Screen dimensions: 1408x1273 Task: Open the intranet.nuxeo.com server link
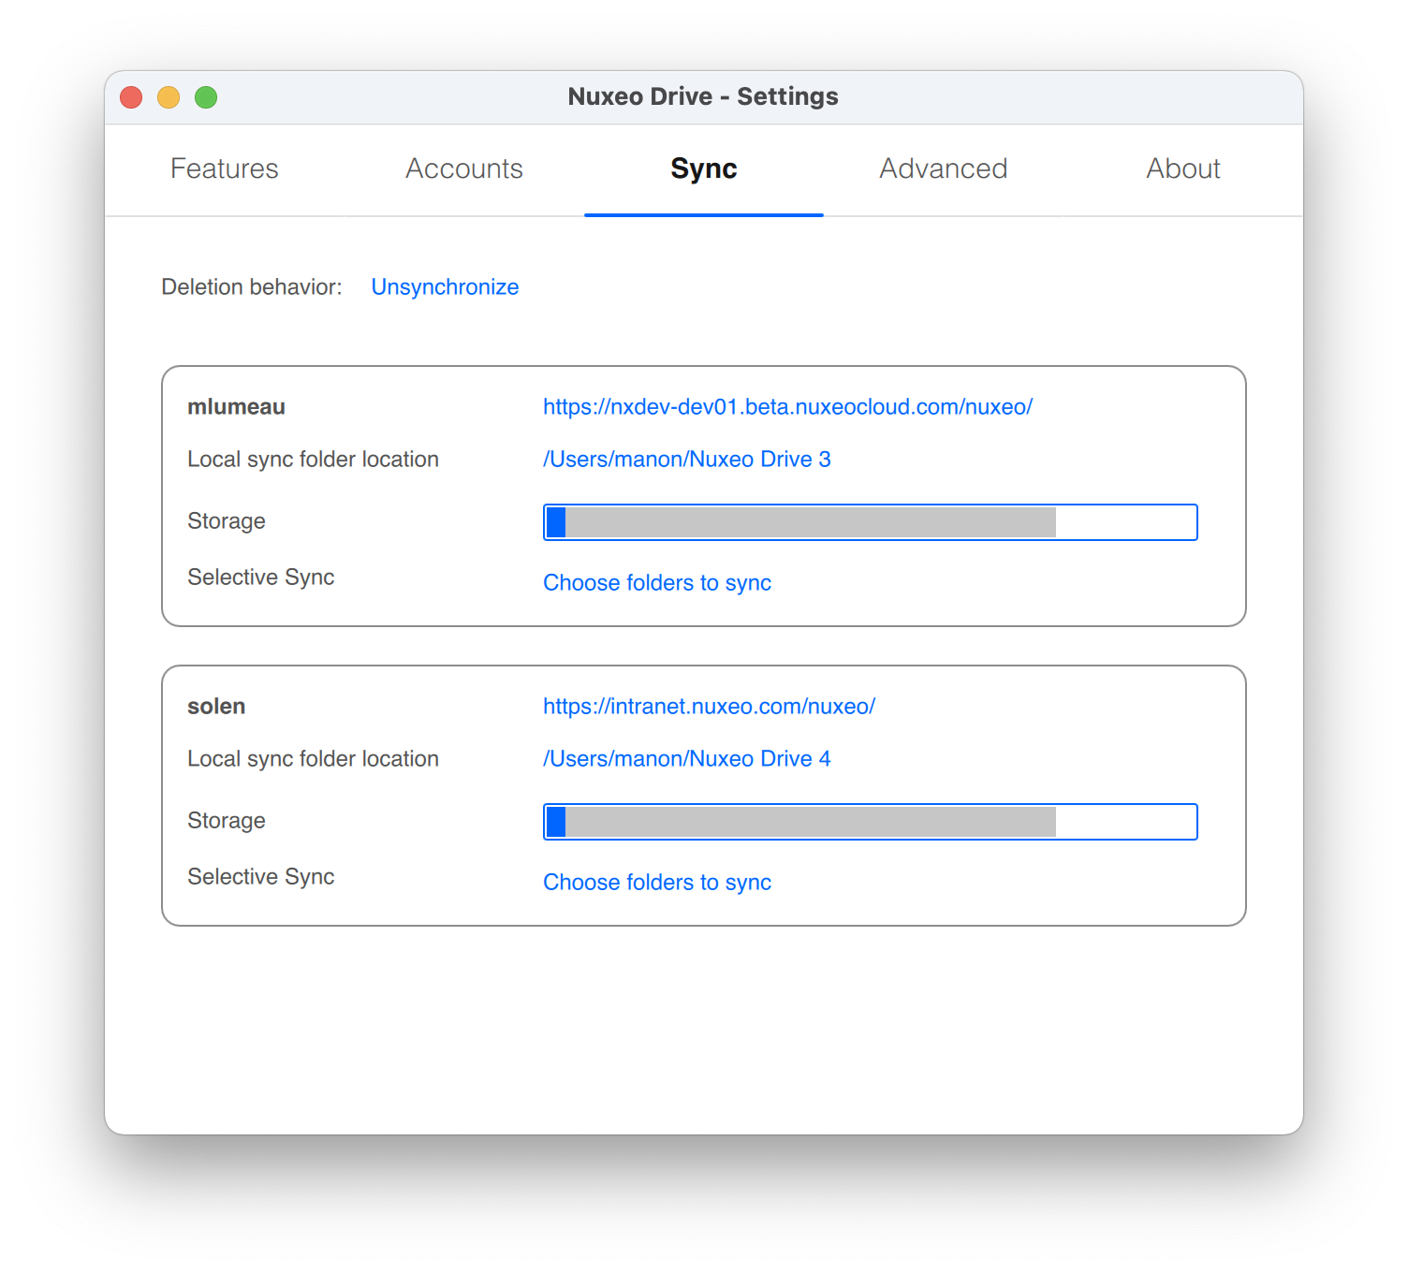(x=709, y=707)
